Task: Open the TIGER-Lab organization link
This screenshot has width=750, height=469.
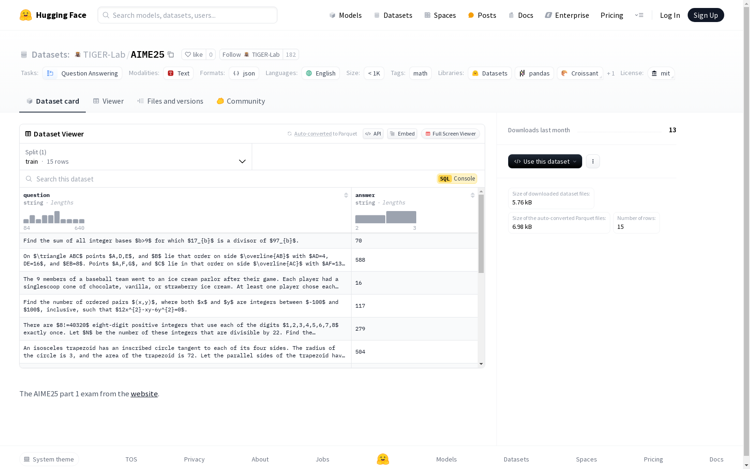Action: tap(104, 54)
